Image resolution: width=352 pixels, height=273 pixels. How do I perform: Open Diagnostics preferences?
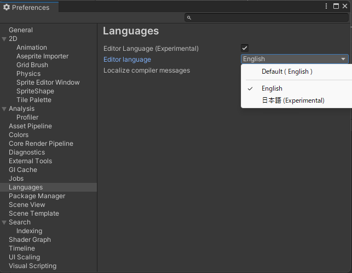coord(27,152)
